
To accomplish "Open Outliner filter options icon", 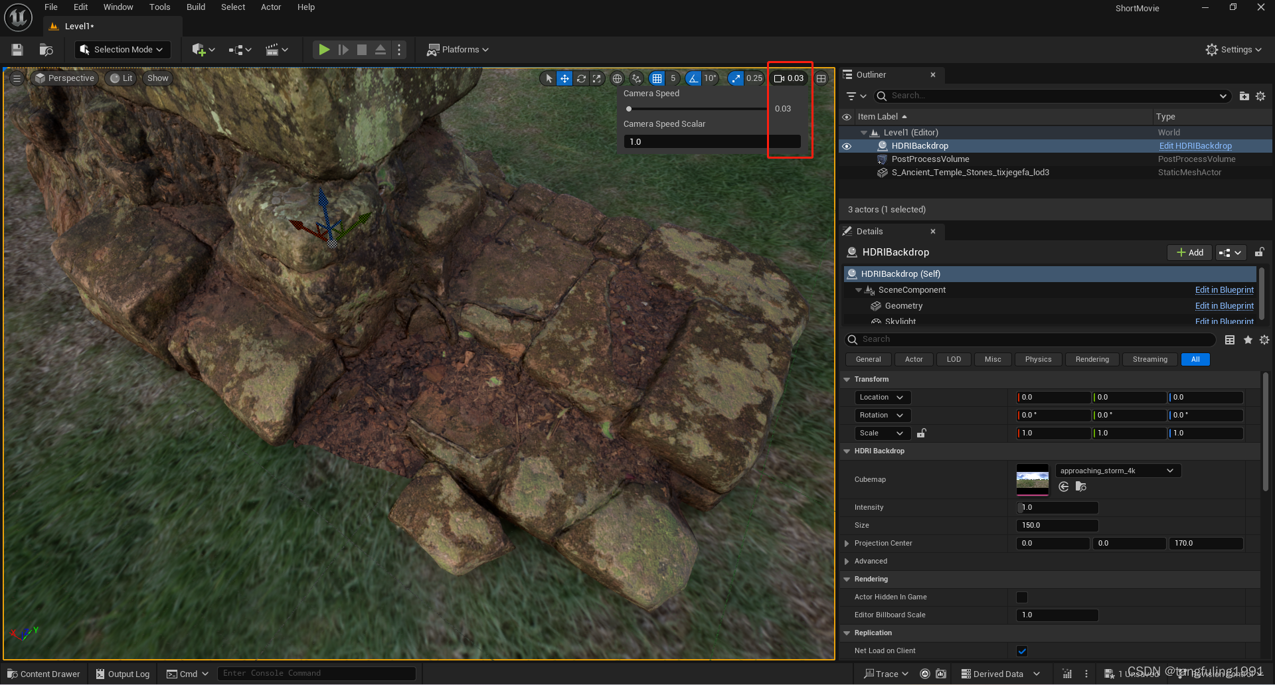I will click(x=856, y=96).
